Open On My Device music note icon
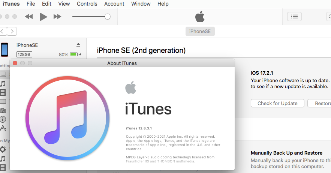 point(3,159)
